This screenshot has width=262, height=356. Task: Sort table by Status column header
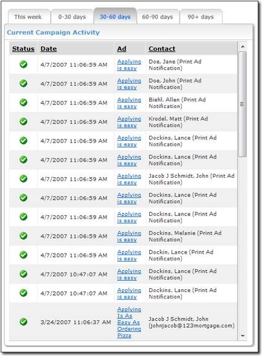(23, 49)
